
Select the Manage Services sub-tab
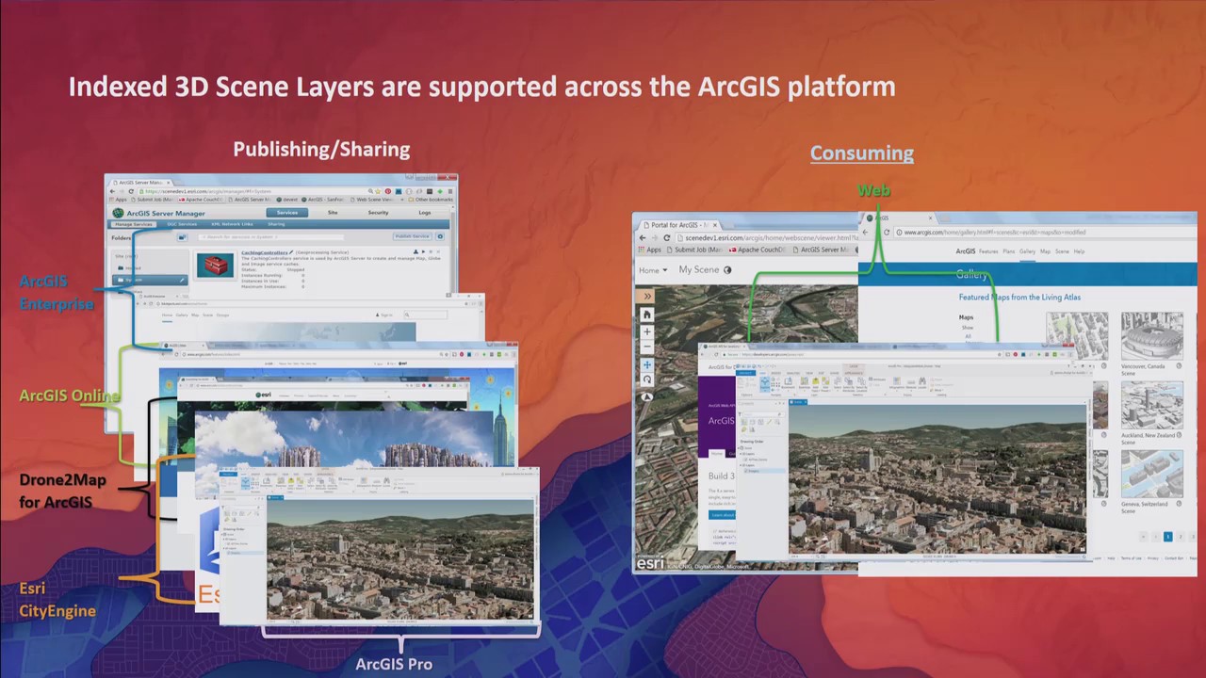pos(134,224)
